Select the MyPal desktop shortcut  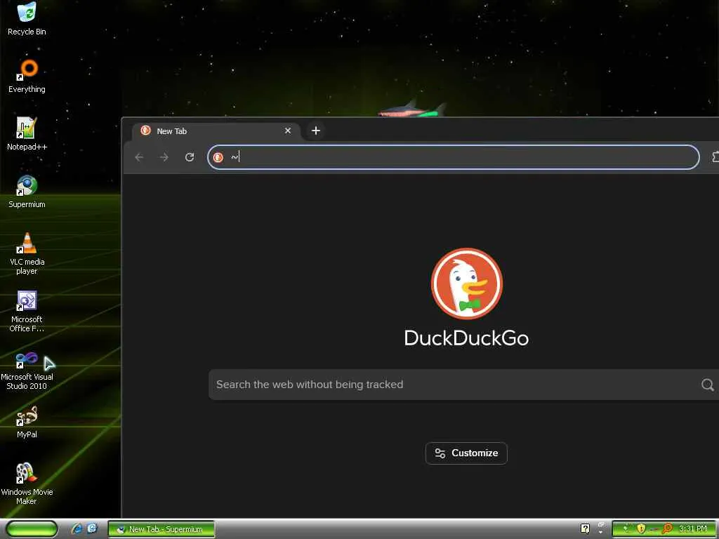[27, 422]
